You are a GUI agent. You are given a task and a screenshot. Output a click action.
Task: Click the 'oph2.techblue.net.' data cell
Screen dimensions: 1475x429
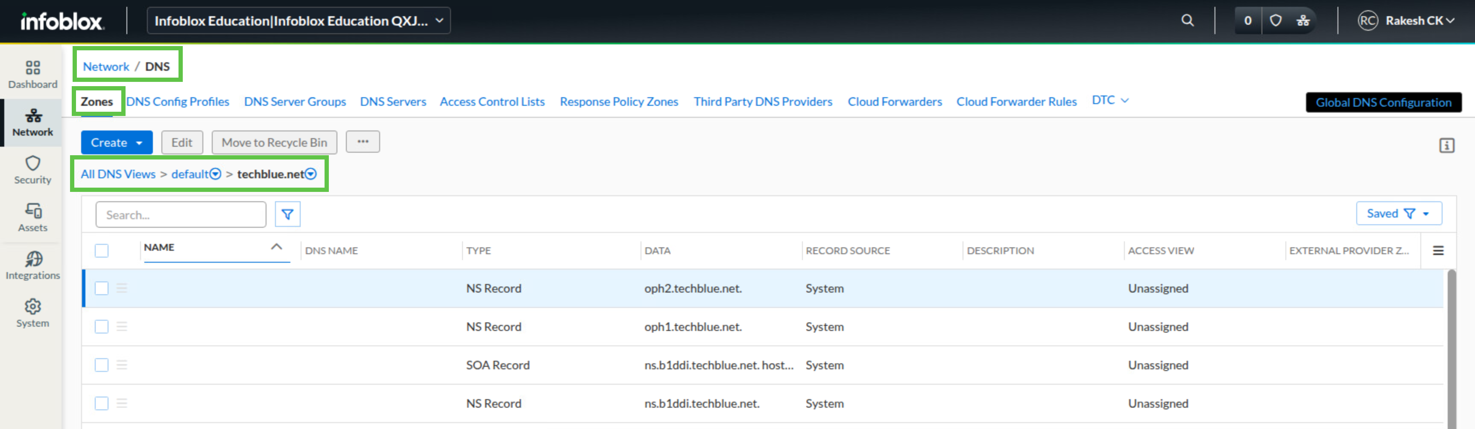693,288
